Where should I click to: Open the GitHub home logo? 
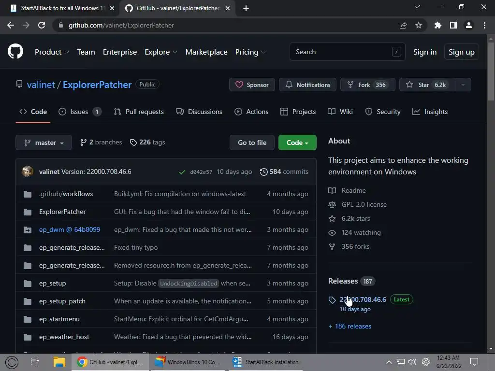[15, 52]
